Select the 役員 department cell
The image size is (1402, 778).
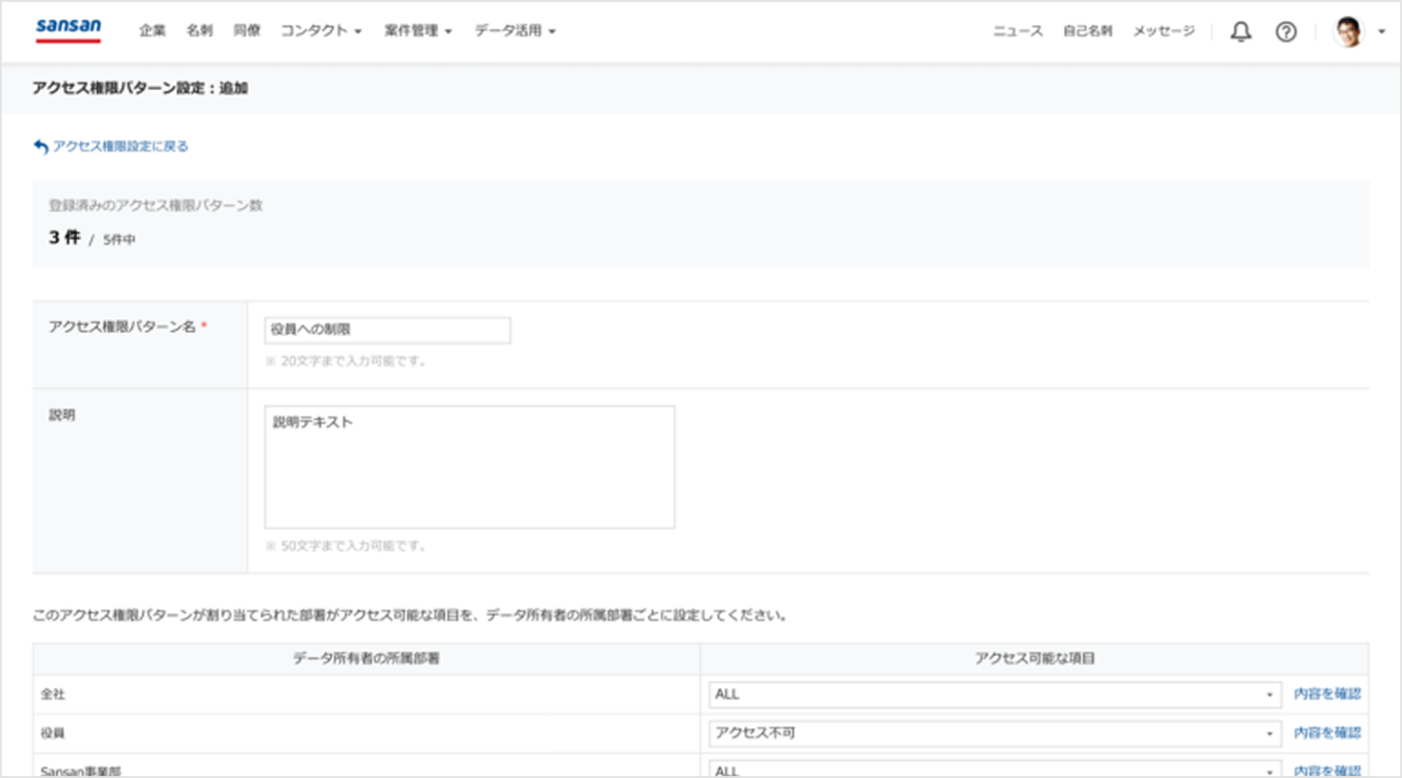tap(366, 733)
